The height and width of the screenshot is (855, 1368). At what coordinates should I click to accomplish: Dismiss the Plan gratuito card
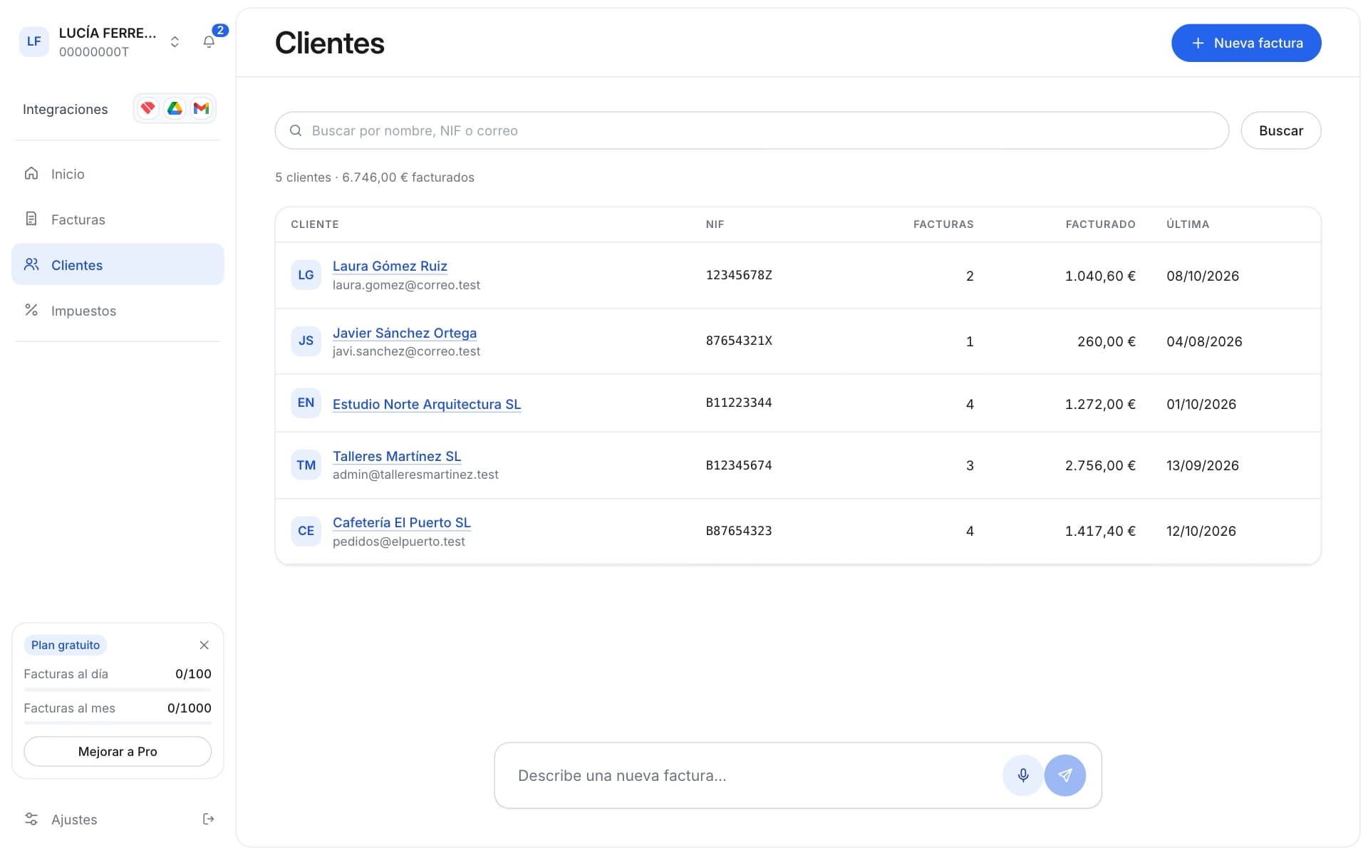point(204,645)
